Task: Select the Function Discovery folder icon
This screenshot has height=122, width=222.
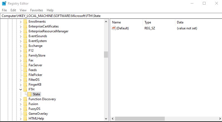Action: (25, 99)
